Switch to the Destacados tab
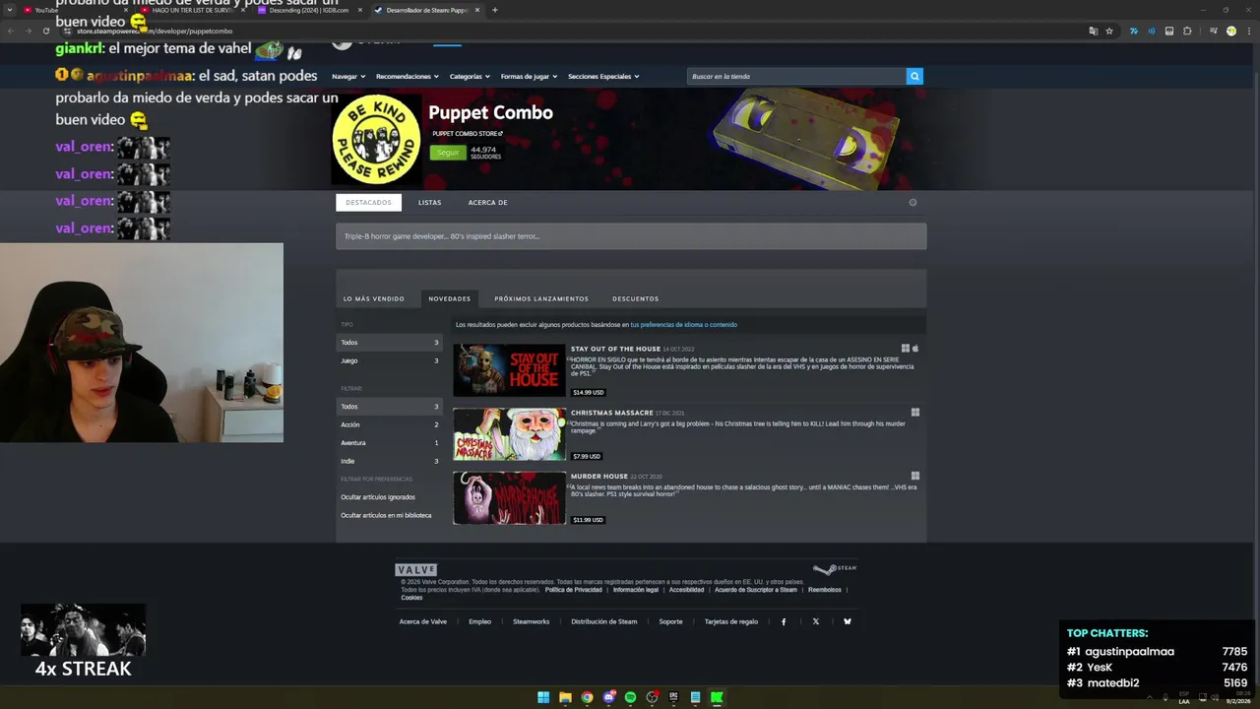 [368, 203]
